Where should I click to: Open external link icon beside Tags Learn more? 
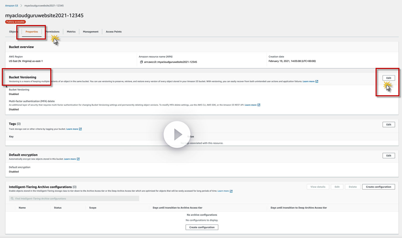click(x=80, y=129)
